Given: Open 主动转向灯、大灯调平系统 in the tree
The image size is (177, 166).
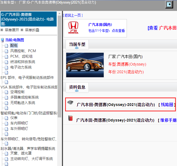Looking at the screenshot, I should coord(32,159).
